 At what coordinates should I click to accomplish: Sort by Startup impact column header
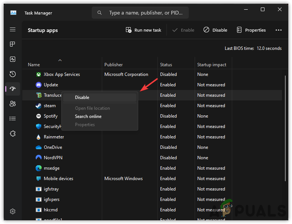pos(211,65)
